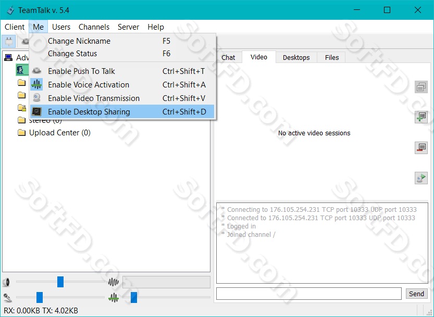Click the add video session icon
Image resolution: width=434 pixels, height=317 pixels.
point(421,117)
